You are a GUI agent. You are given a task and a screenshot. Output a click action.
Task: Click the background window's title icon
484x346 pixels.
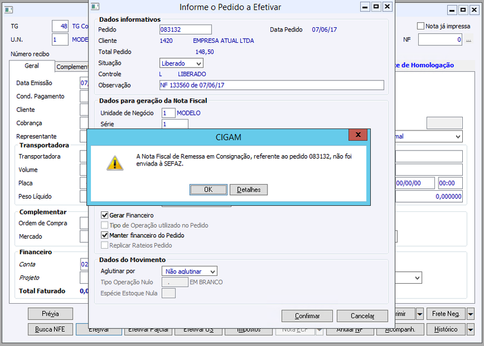click(8, 10)
